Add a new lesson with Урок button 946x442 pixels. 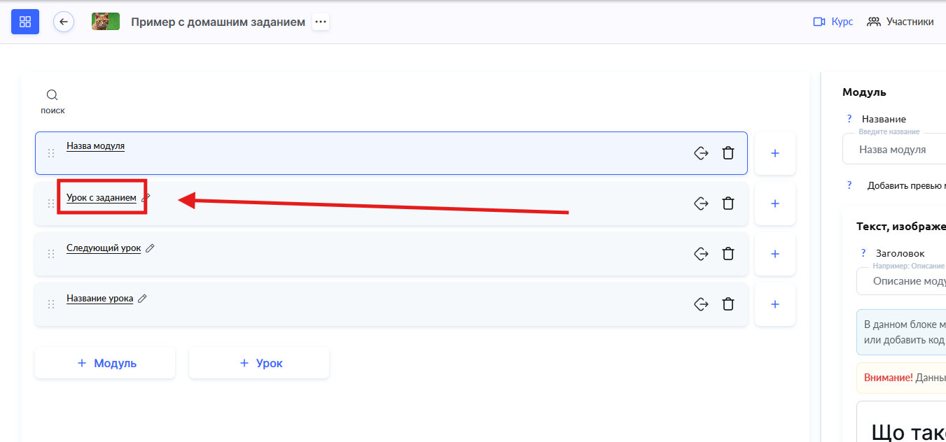[259, 363]
